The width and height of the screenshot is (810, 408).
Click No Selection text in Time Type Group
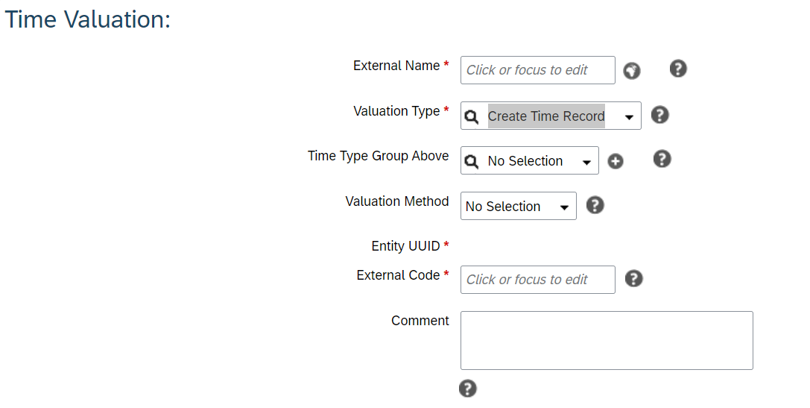[525, 161]
